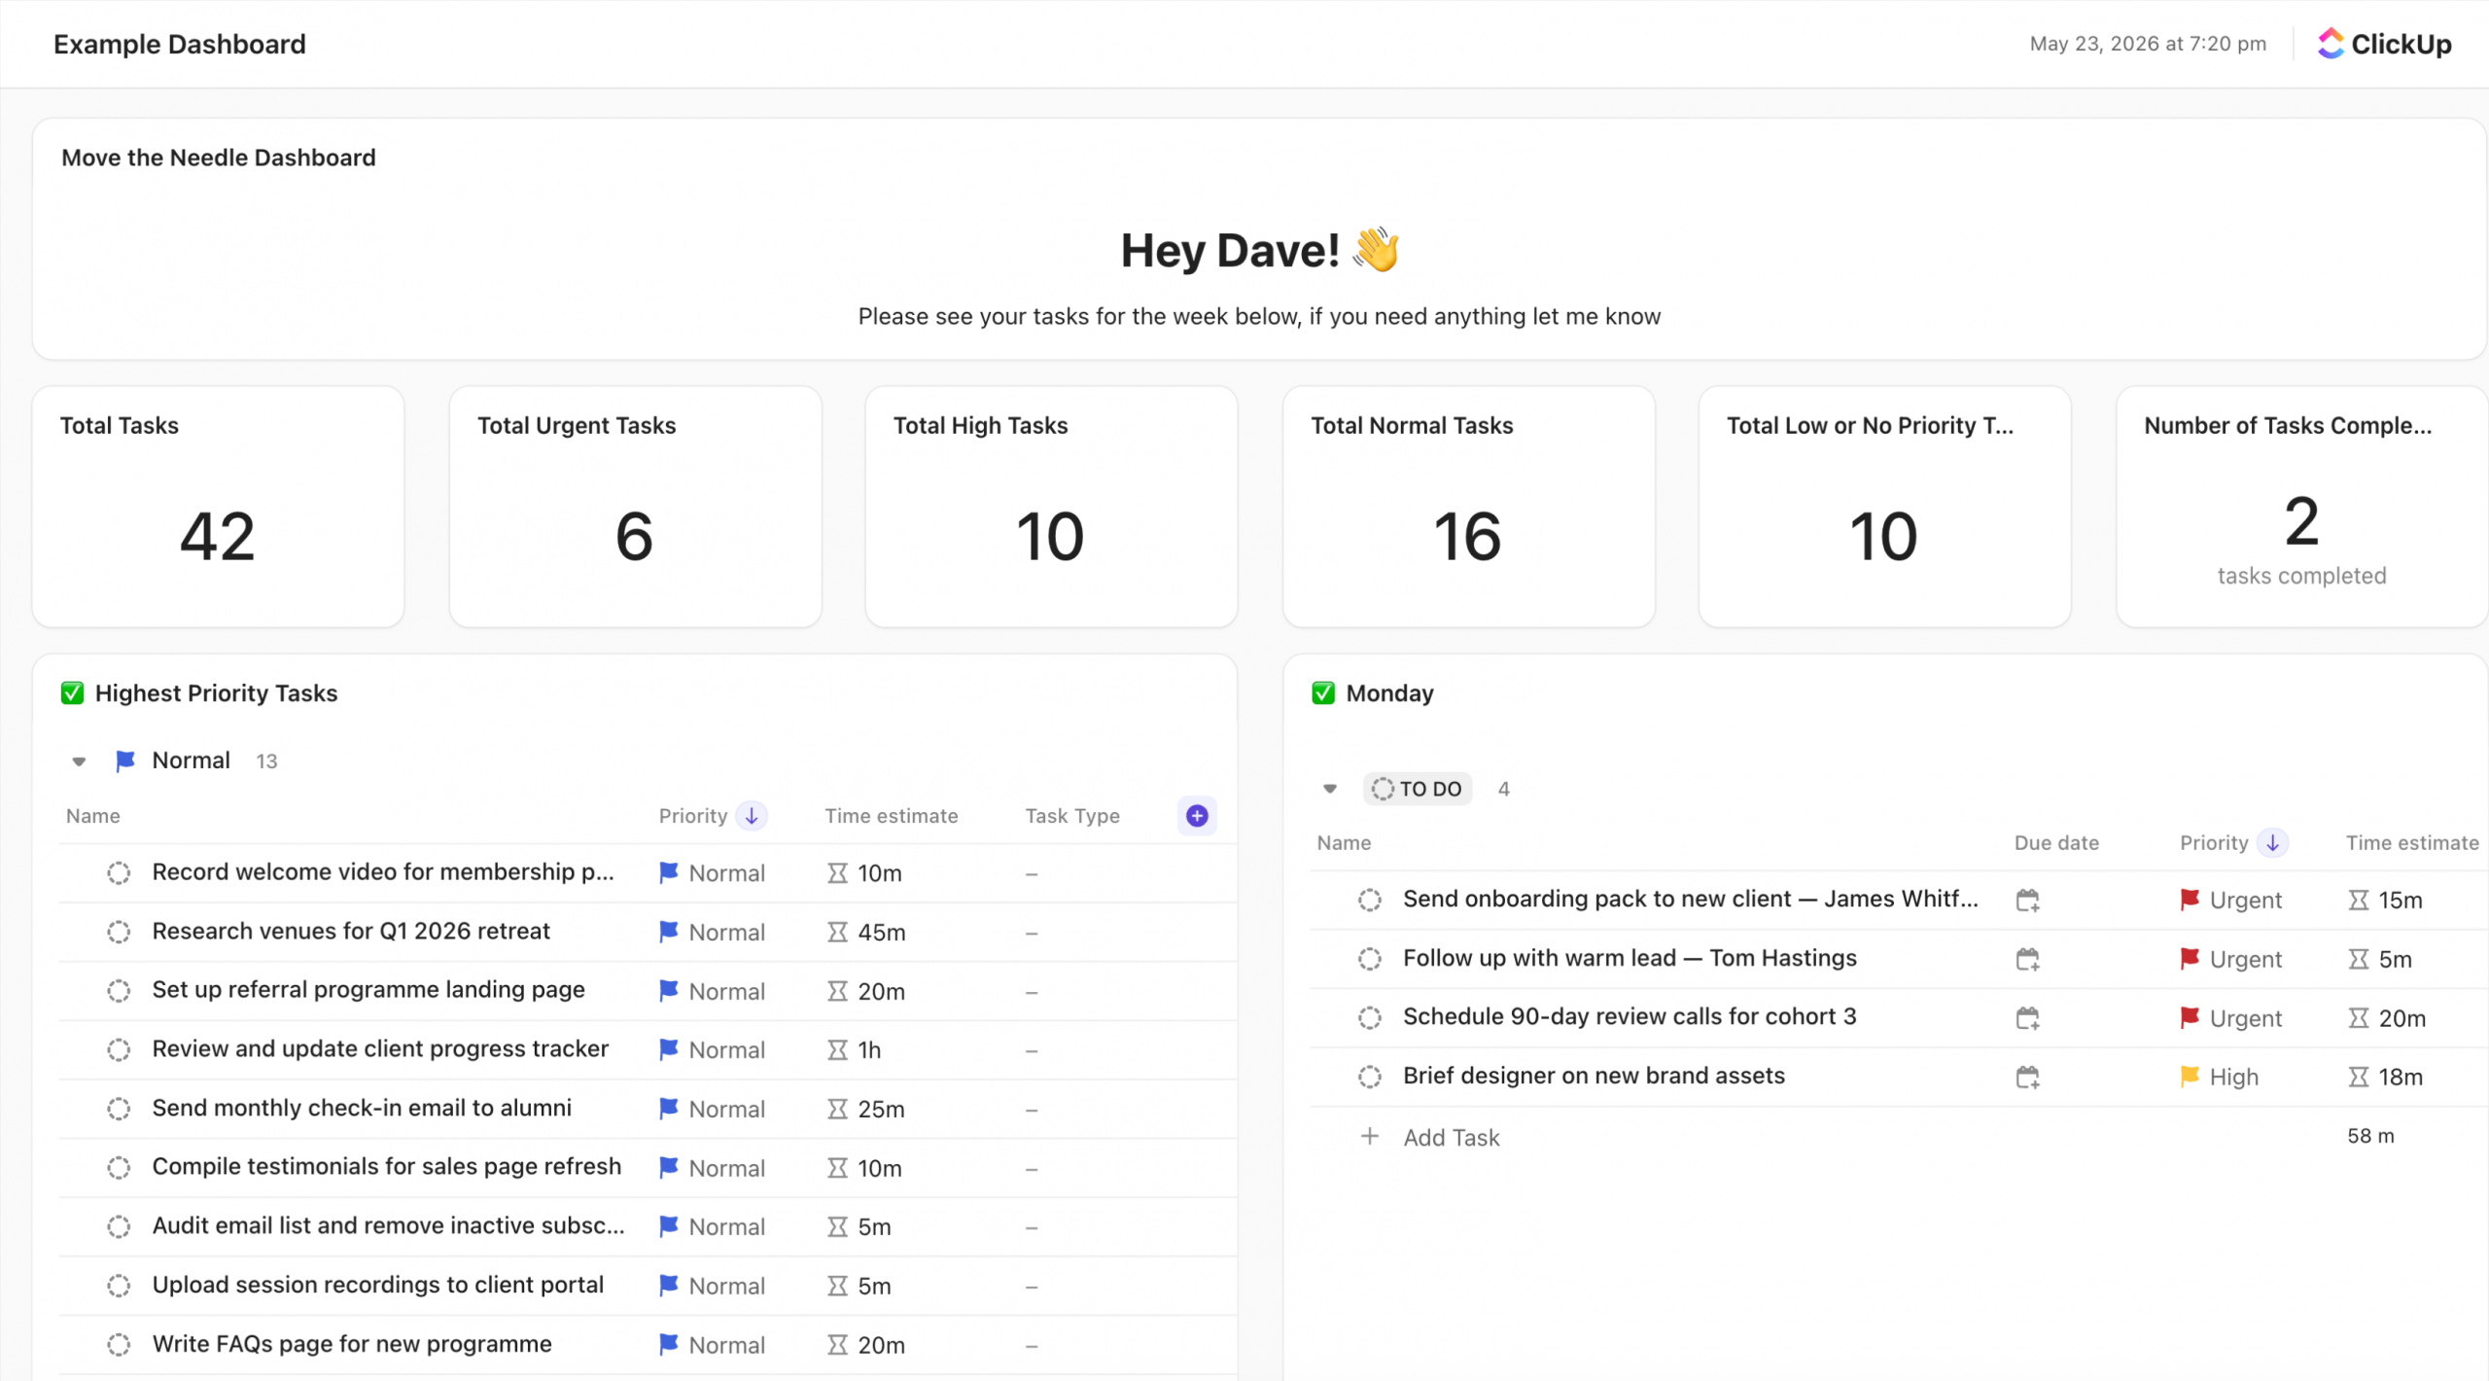The width and height of the screenshot is (2489, 1381).
Task: Click Urgent flag on Follow up with warm lead
Action: tap(2190, 960)
